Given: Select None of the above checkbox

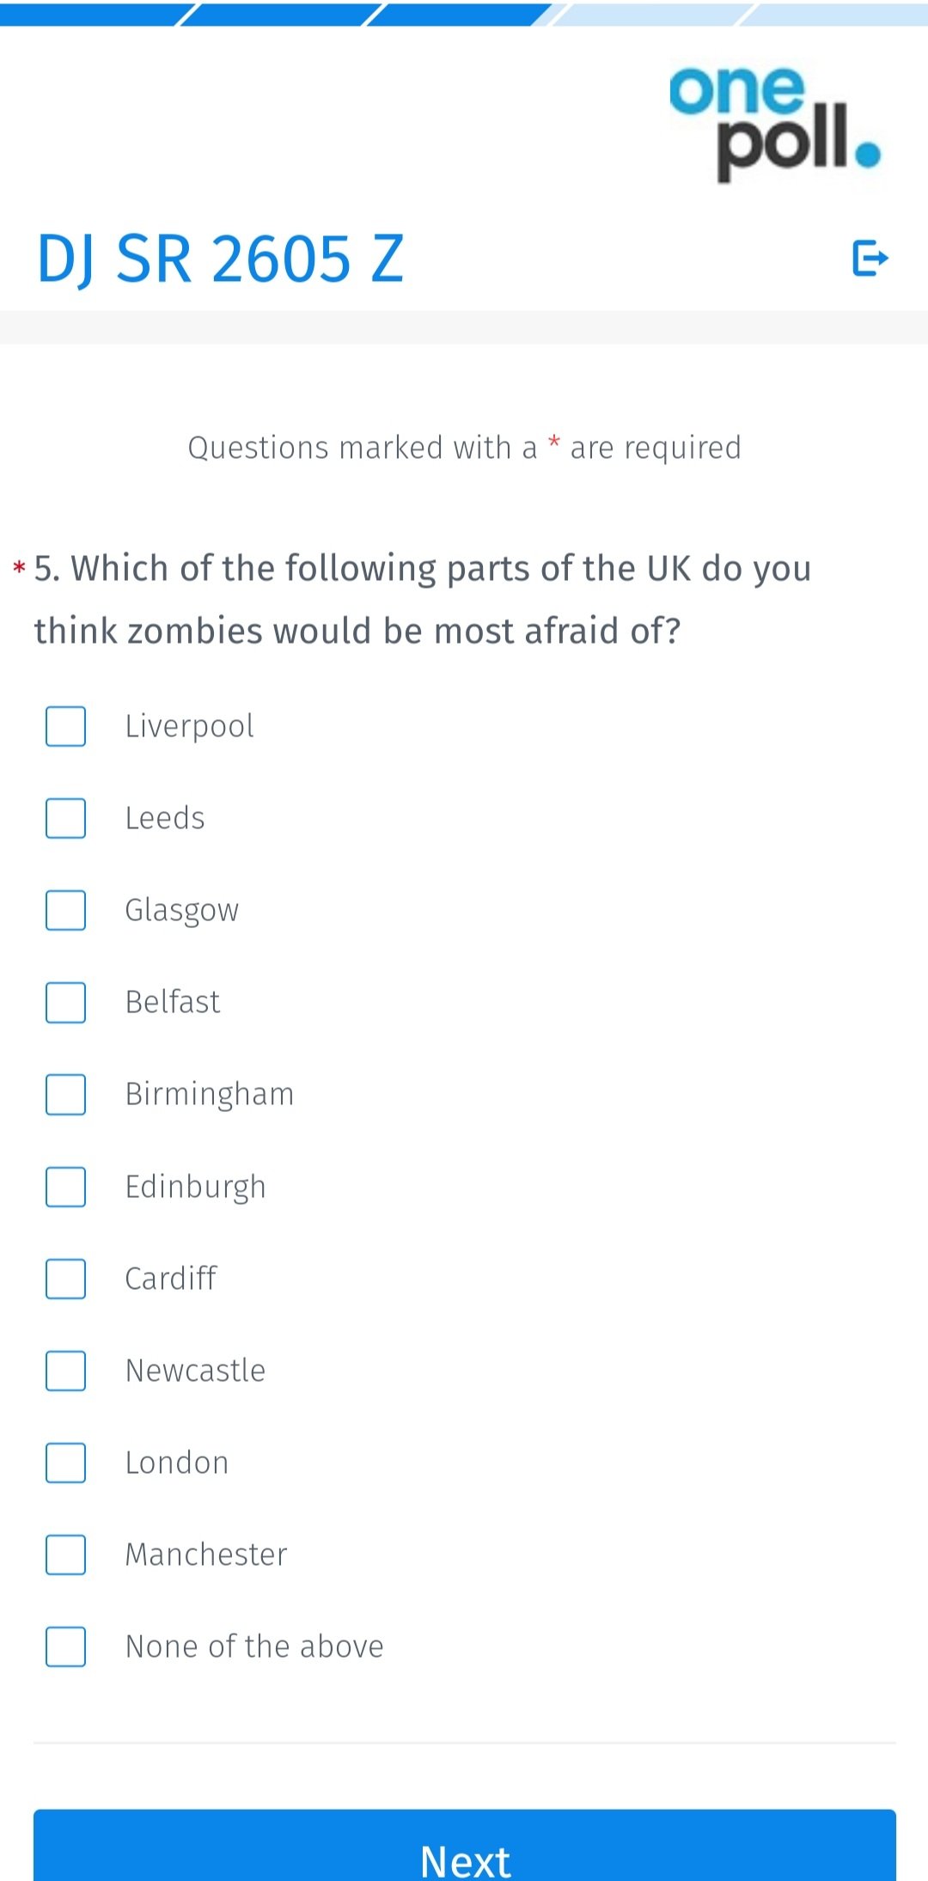Looking at the screenshot, I should [x=65, y=1646].
